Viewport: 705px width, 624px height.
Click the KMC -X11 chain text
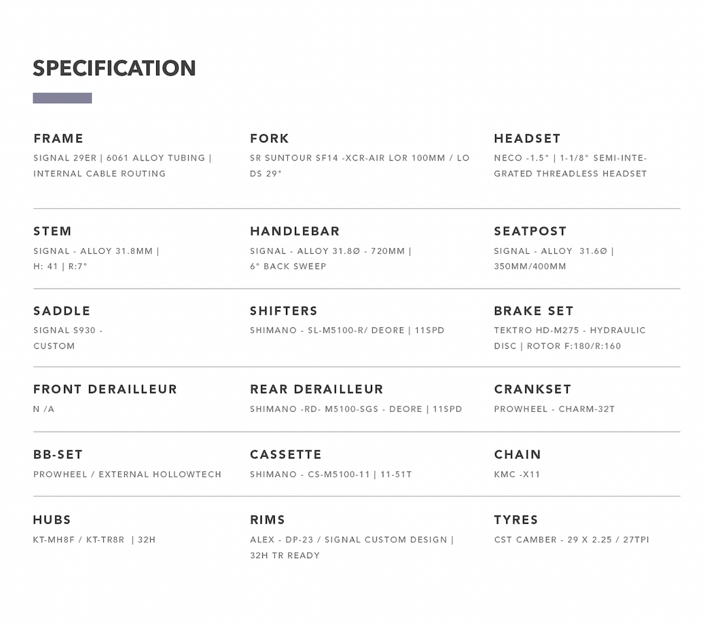click(517, 475)
